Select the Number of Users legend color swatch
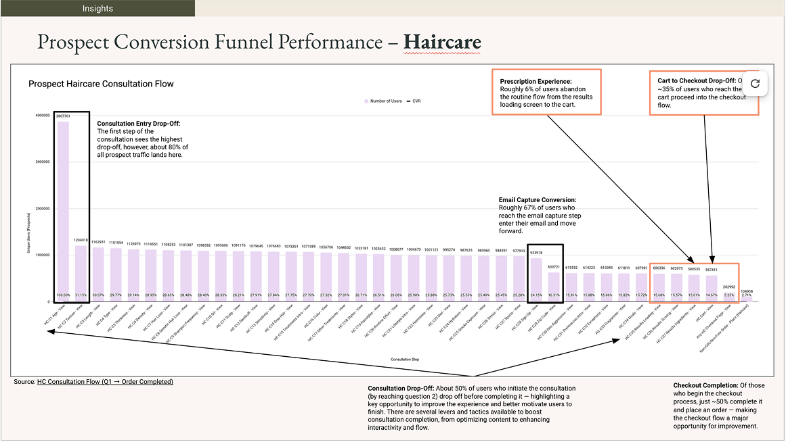Image resolution: width=786 pixels, height=442 pixels. (366, 101)
